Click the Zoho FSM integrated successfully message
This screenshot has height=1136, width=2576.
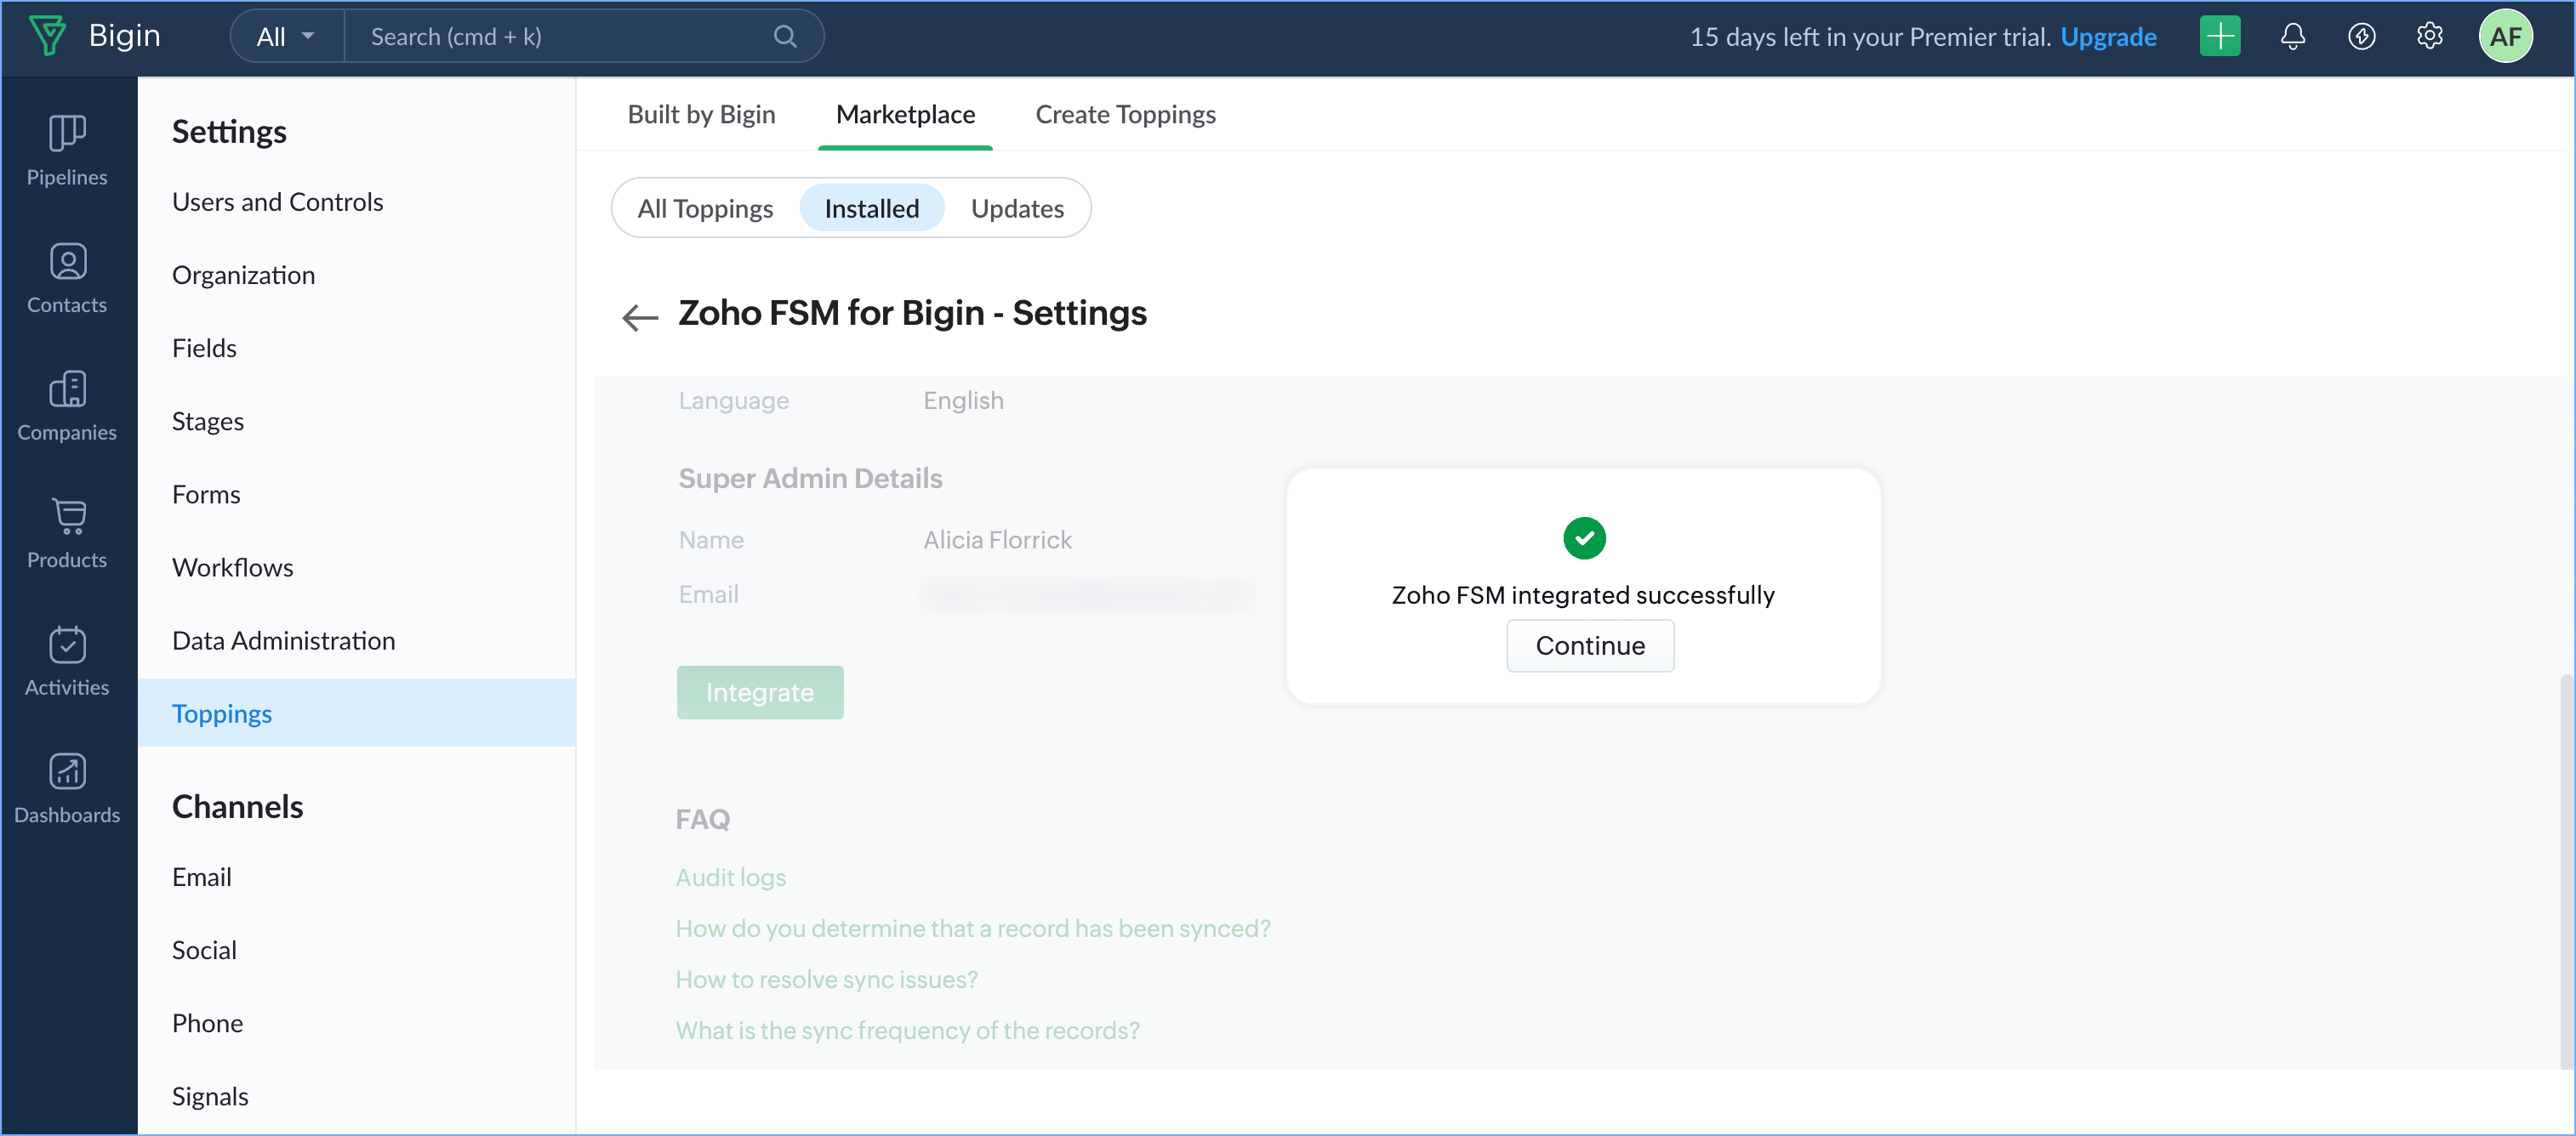coord(1583,594)
